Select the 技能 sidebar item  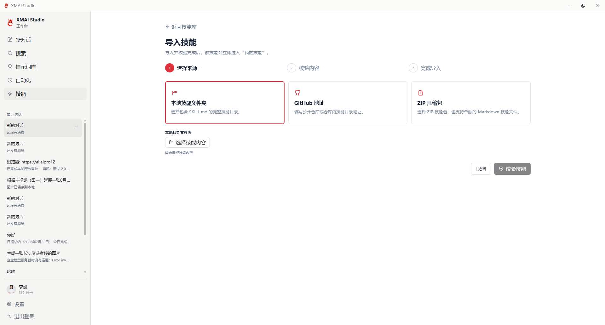[x=45, y=94]
